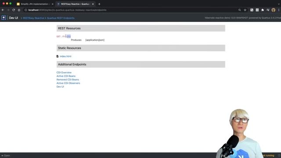Open the Quarkus REST Endpoints breadcrumb

pos(61,18)
